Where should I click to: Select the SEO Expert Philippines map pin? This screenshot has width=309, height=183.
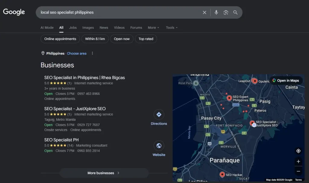[x=229, y=98]
